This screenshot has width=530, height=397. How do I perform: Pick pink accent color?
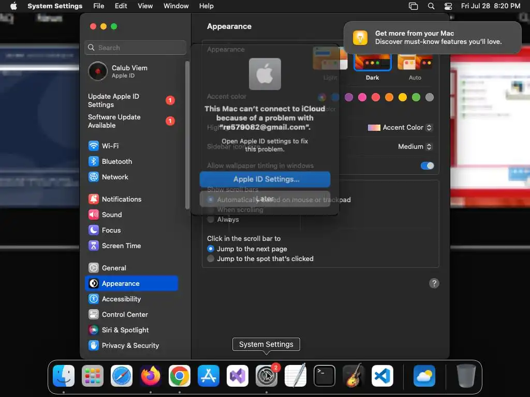tap(362, 98)
